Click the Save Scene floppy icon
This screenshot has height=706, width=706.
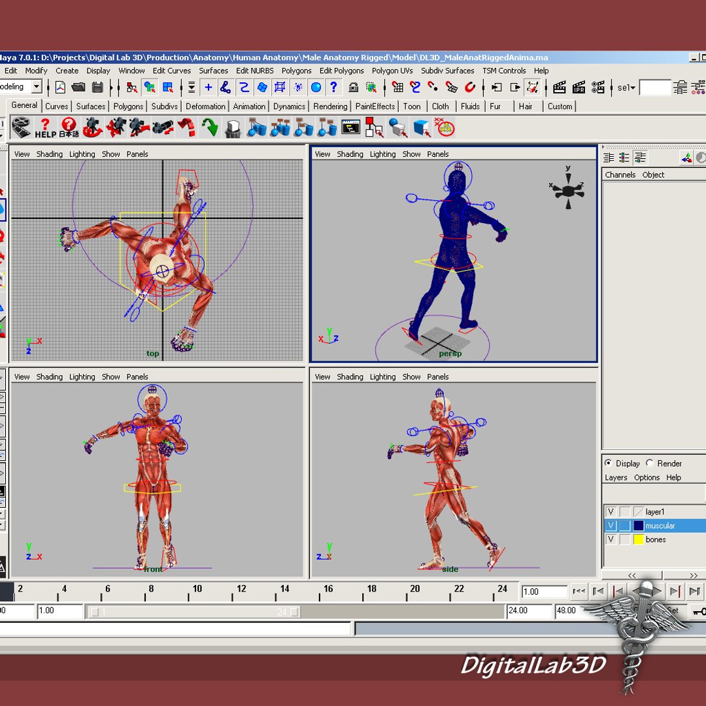[97, 88]
